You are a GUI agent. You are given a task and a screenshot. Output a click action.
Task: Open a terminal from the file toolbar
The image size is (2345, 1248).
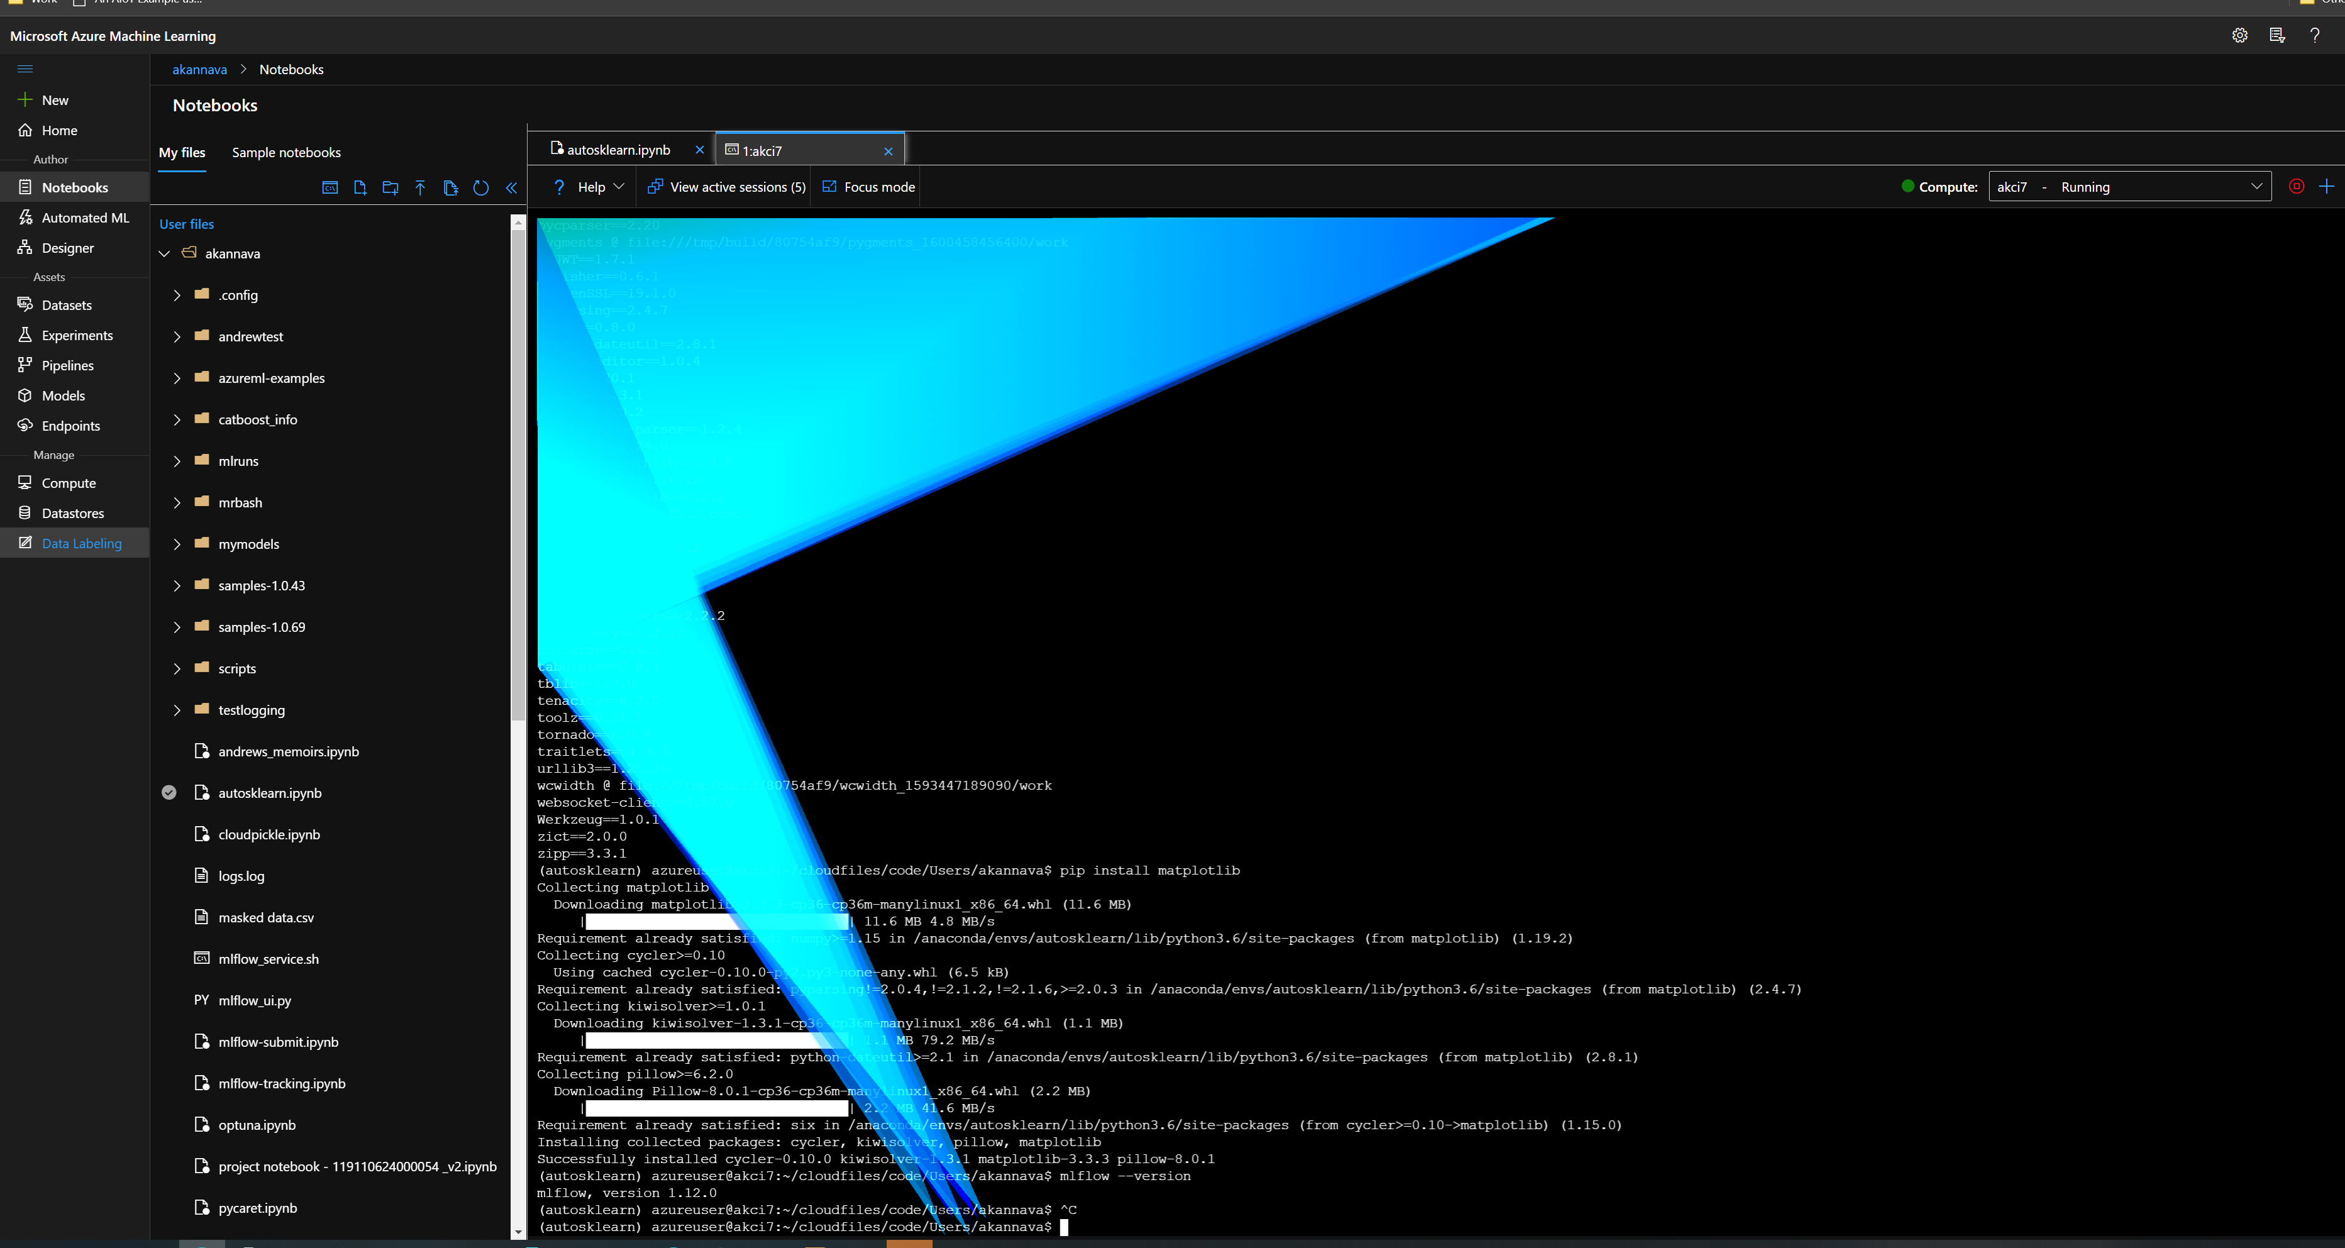click(x=330, y=187)
